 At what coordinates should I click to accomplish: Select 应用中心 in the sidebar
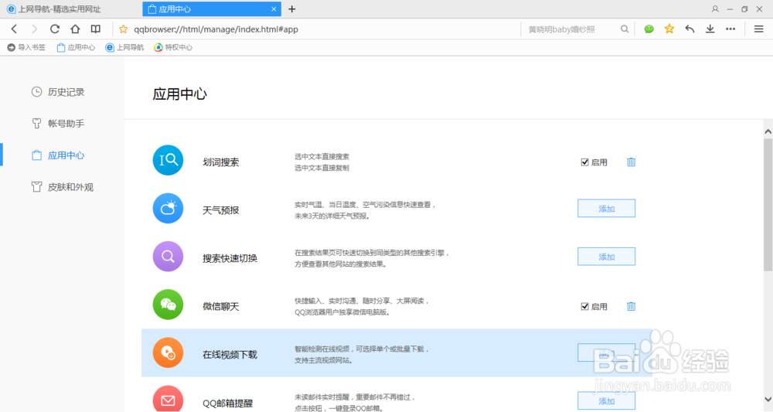click(x=58, y=155)
